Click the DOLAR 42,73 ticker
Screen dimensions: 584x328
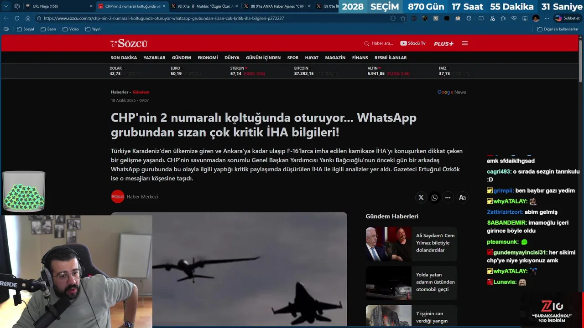click(x=125, y=71)
